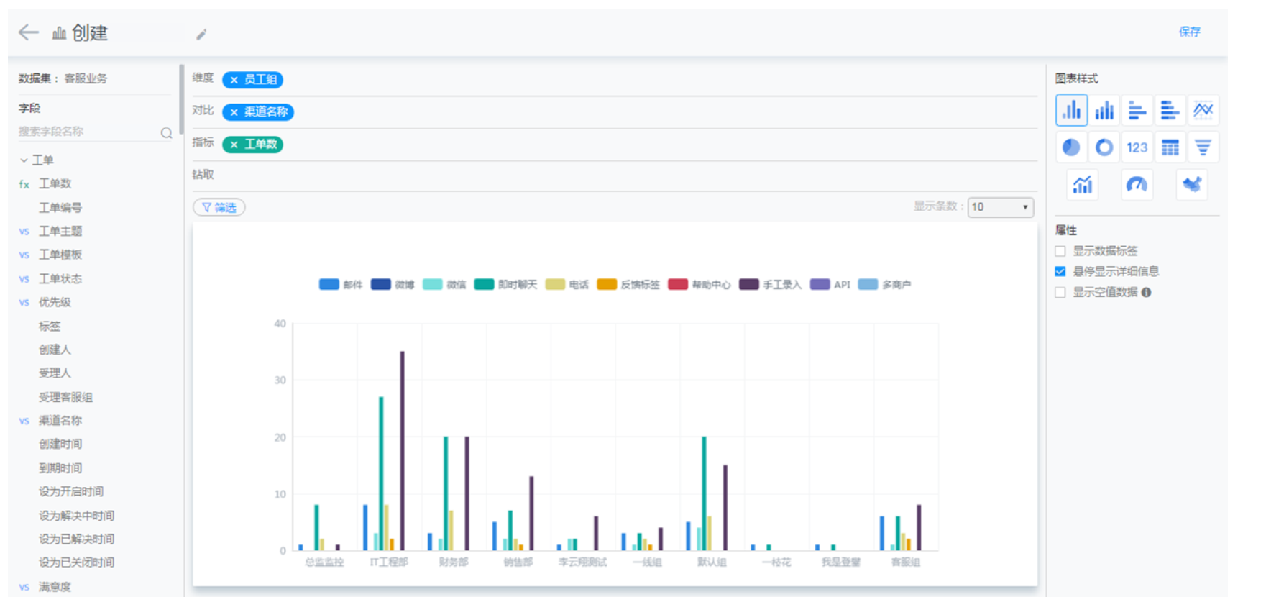Select the gauge chart style
1266x597 pixels.
[x=1137, y=185]
